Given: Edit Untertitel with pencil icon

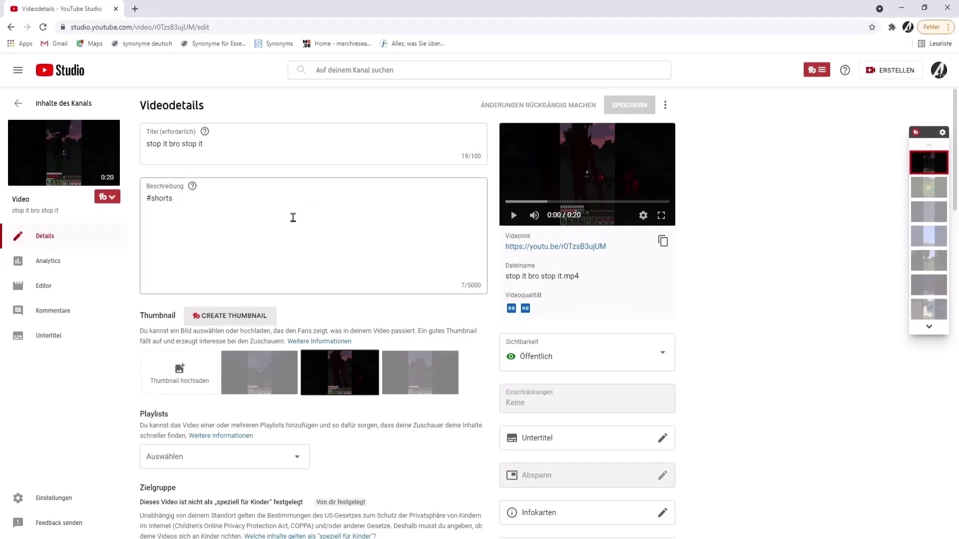Looking at the screenshot, I should [662, 438].
